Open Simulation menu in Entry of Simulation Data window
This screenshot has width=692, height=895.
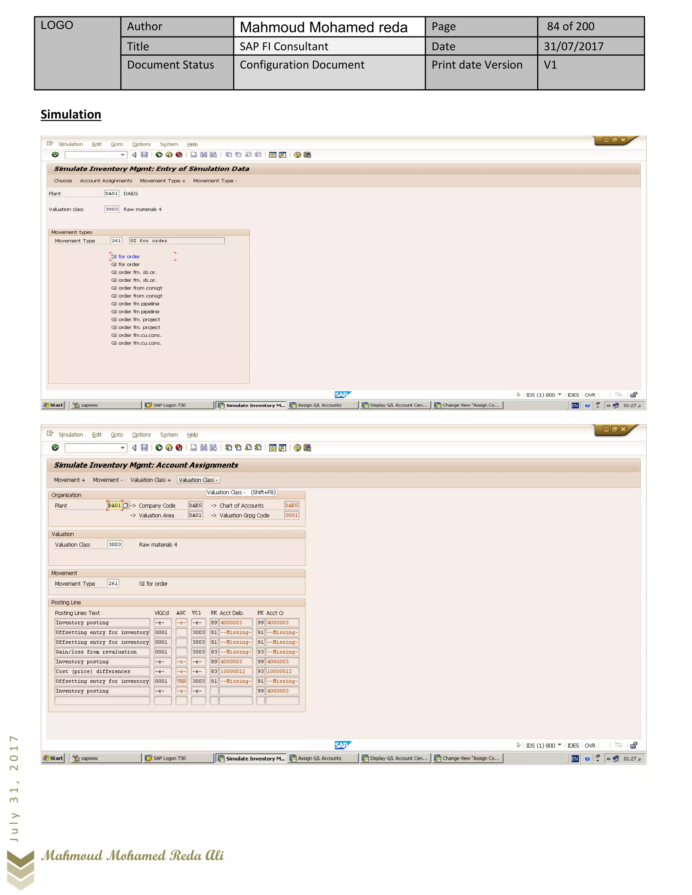[71, 144]
